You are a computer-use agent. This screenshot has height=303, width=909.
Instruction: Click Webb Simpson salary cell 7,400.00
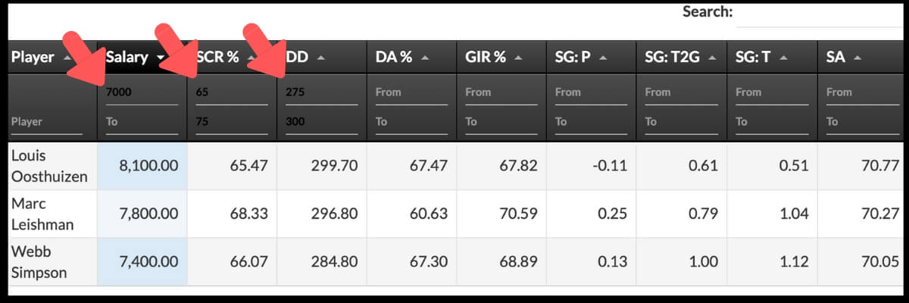pos(142,261)
